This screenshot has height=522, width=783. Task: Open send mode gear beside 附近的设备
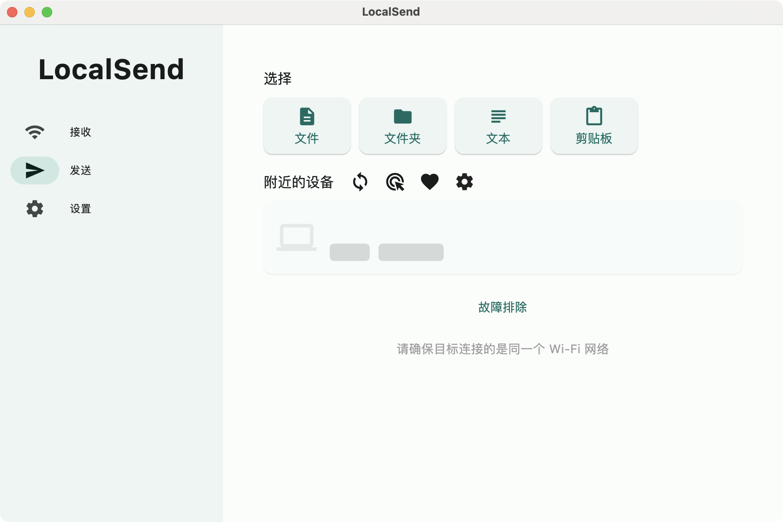[x=465, y=182]
